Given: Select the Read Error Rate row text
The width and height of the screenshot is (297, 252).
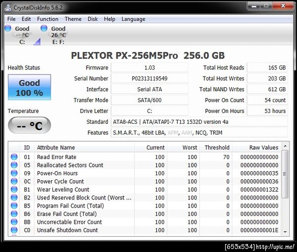Looking at the screenshot, I should (x=56, y=157).
